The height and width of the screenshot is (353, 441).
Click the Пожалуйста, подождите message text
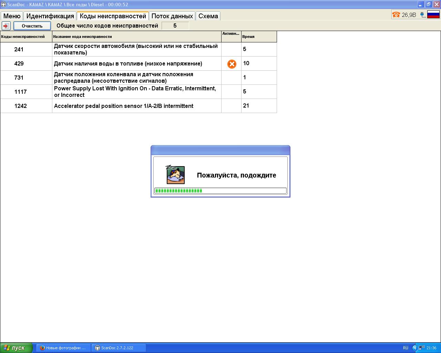(236, 175)
